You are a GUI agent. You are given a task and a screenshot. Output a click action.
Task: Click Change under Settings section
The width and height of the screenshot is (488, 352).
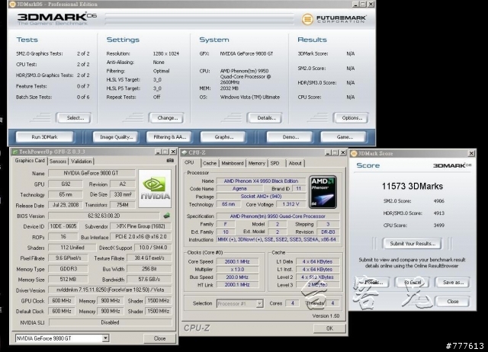tap(168, 118)
